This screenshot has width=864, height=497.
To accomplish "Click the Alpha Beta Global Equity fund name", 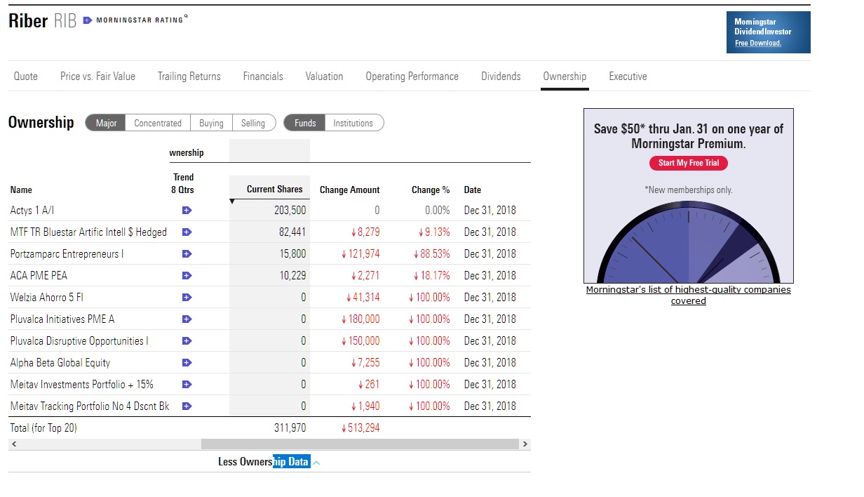I will pos(60,362).
